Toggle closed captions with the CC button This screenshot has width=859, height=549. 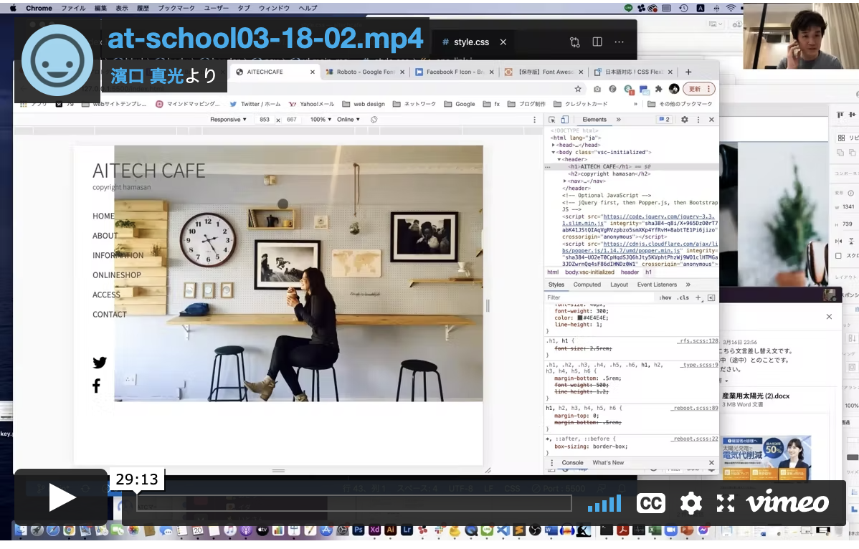coord(651,503)
